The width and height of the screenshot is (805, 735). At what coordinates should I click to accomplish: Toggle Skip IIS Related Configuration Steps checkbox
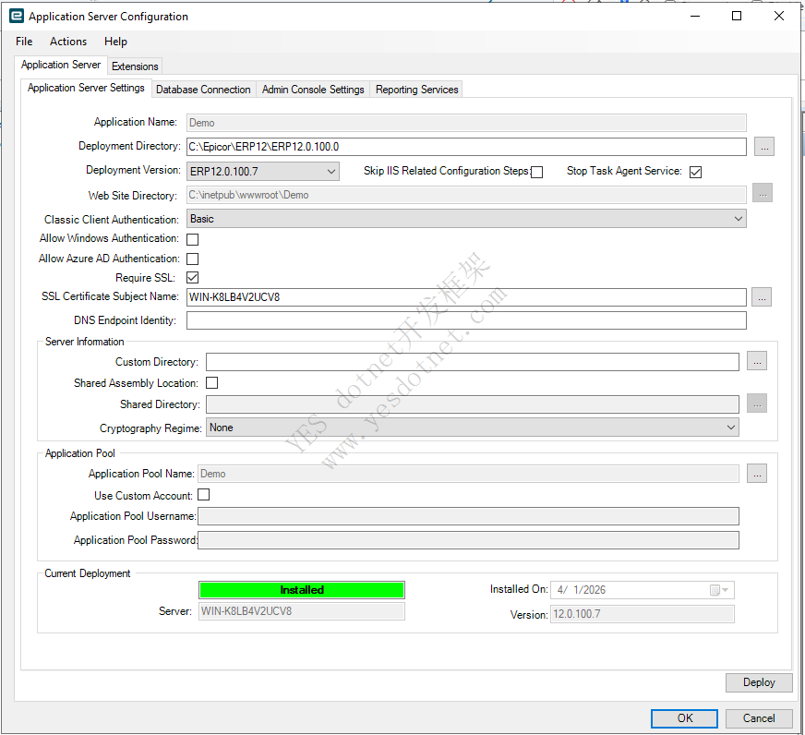coord(537,172)
